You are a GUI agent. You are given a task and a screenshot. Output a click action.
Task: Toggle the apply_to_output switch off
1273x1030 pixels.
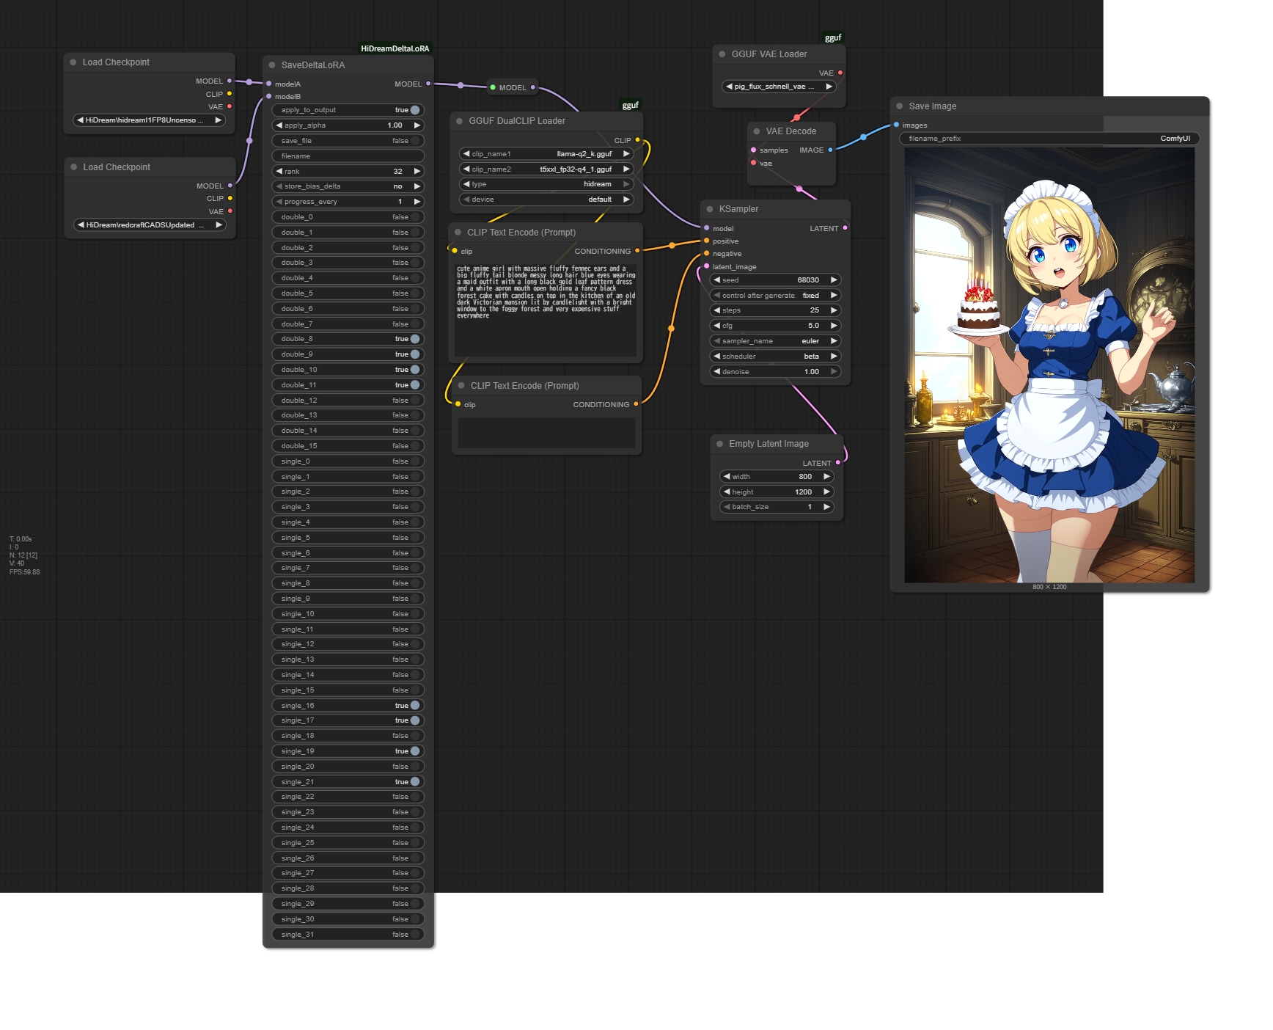(x=414, y=110)
